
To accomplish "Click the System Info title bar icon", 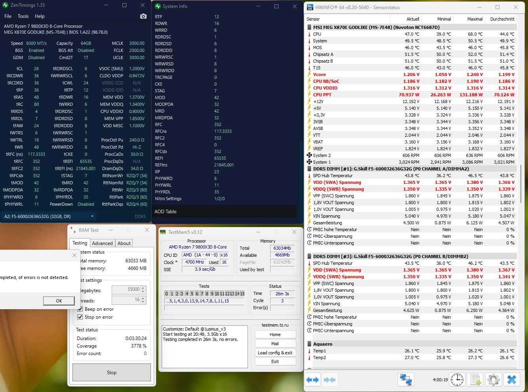I will click(x=158, y=6).
